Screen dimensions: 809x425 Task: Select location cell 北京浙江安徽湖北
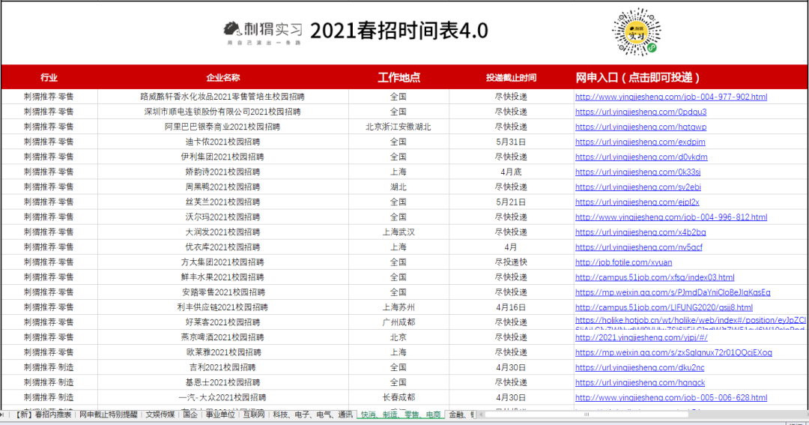coord(399,127)
